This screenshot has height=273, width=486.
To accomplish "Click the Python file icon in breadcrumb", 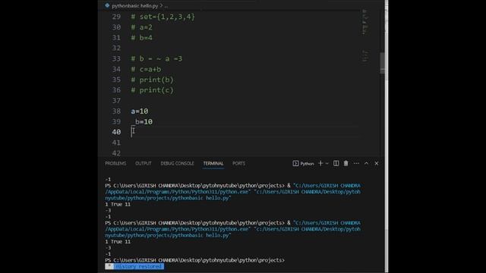I will (x=107, y=5).
